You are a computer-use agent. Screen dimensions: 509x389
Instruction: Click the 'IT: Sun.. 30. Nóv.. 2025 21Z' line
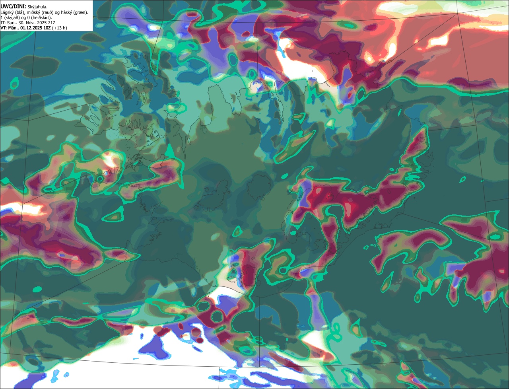click(27, 23)
